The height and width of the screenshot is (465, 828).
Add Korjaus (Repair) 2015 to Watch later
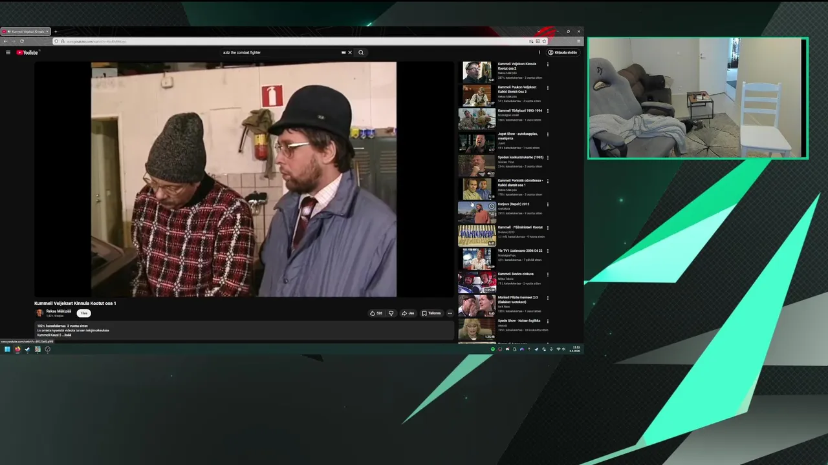(492, 207)
